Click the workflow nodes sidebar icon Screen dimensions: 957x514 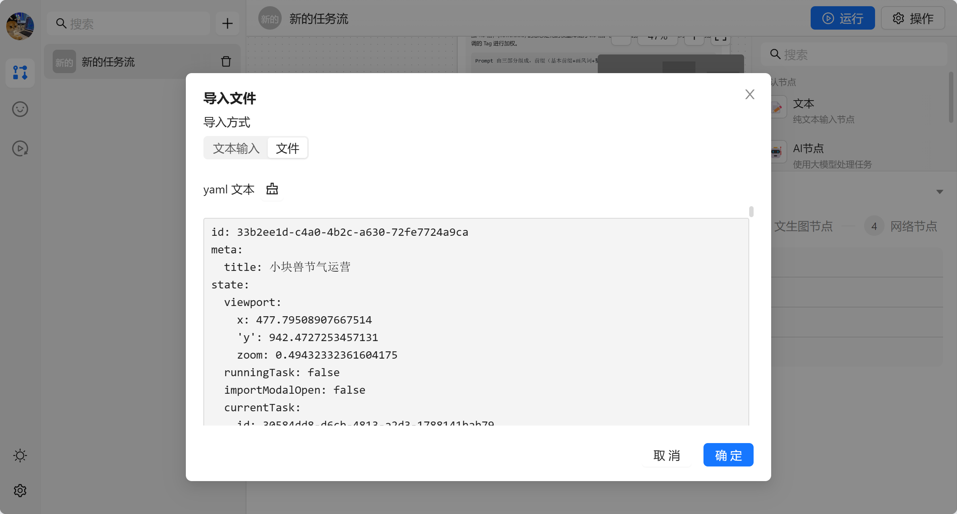(x=20, y=73)
